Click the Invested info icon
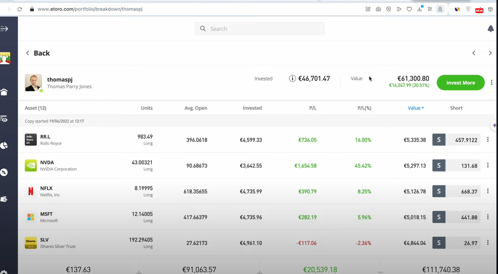Screen dimensions: 498x274 coord(292,79)
